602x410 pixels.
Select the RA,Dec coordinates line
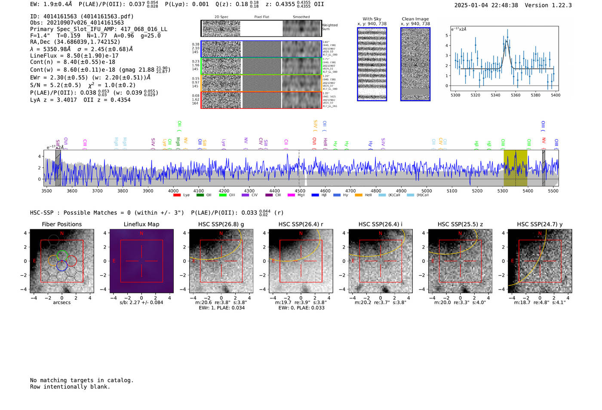tap(75, 42)
